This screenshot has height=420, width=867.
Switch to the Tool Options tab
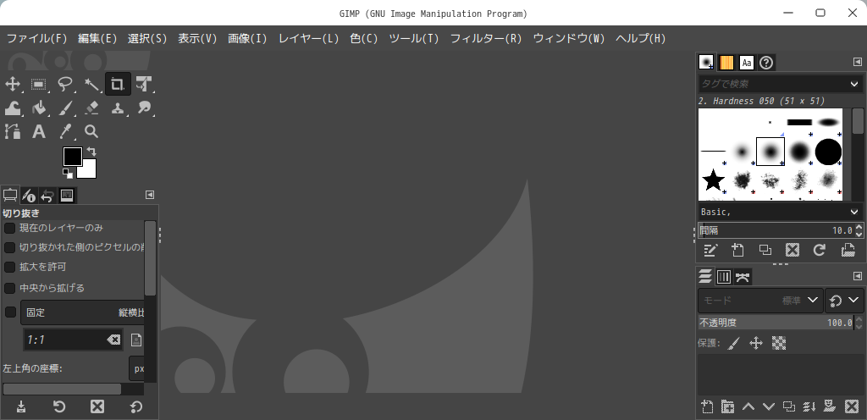tap(10, 195)
